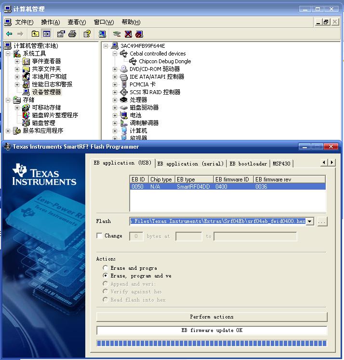The image size is (344, 360).
Task: Click the 调制解调器 modem icon
Action: click(x=123, y=123)
